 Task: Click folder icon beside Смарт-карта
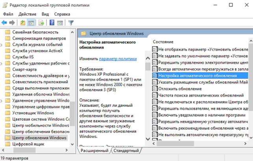(7, 69)
